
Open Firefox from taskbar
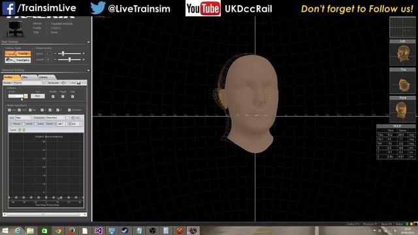pyautogui.click(x=71, y=230)
